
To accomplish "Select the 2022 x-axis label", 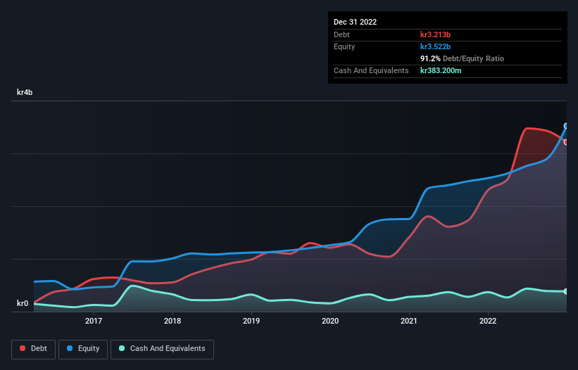I will tap(488, 321).
